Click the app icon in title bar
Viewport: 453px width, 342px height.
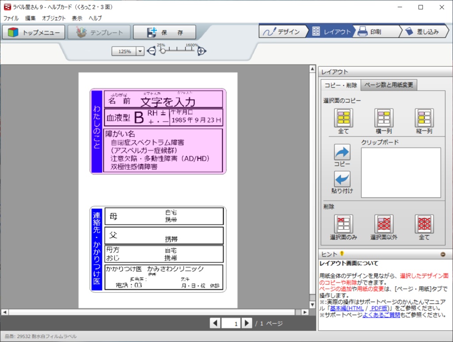click(x=7, y=7)
